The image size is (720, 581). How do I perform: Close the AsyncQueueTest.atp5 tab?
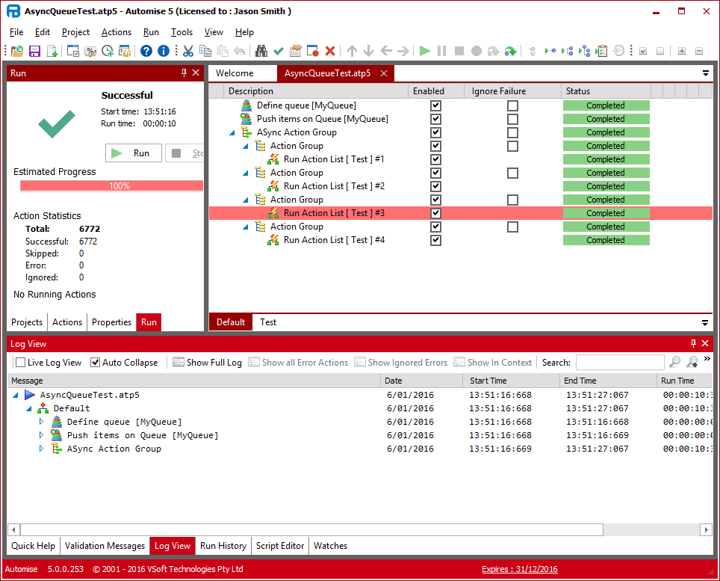click(384, 73)
